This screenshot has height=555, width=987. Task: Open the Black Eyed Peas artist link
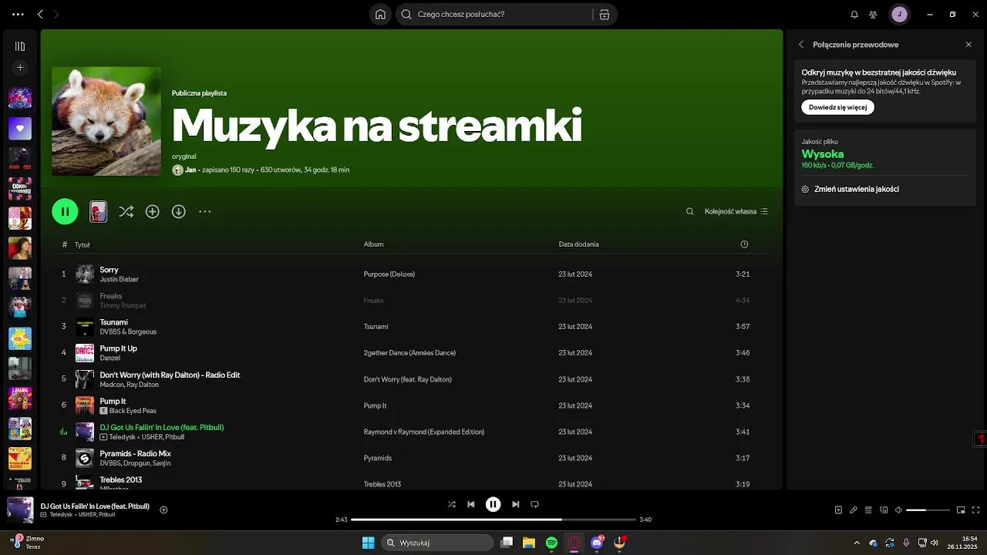click(133, 411)
